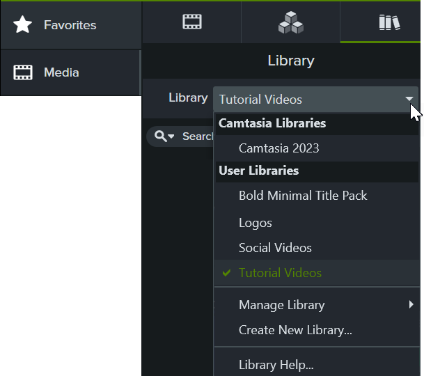The height and width of the screenshot is (376, 424).
Task: Select Camtasia 2023 library
Action: pyautogui.click(x=278, y=148)
